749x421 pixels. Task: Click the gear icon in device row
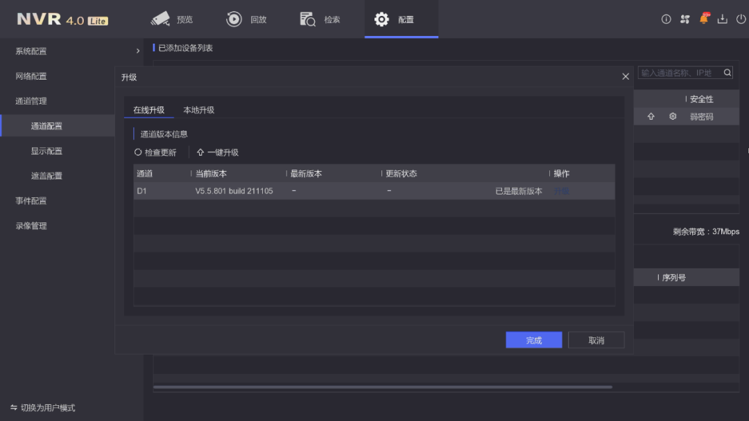[x=673, y=117]
